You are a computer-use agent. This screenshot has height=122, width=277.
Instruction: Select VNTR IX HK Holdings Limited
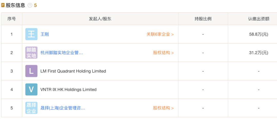(68, 89)
